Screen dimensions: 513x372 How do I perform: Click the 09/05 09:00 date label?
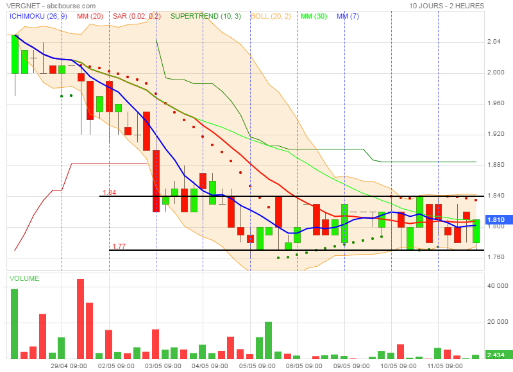coord(351,366)
